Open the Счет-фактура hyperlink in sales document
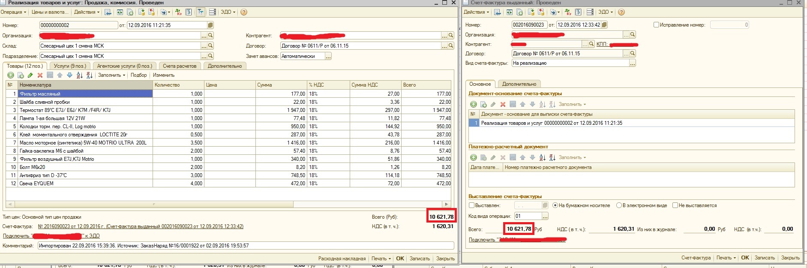807x268 pixels. click(x=141, y=226)
